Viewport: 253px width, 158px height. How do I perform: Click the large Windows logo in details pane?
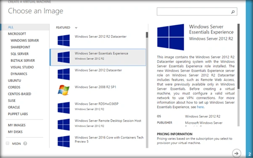click(x=171, y=37)
